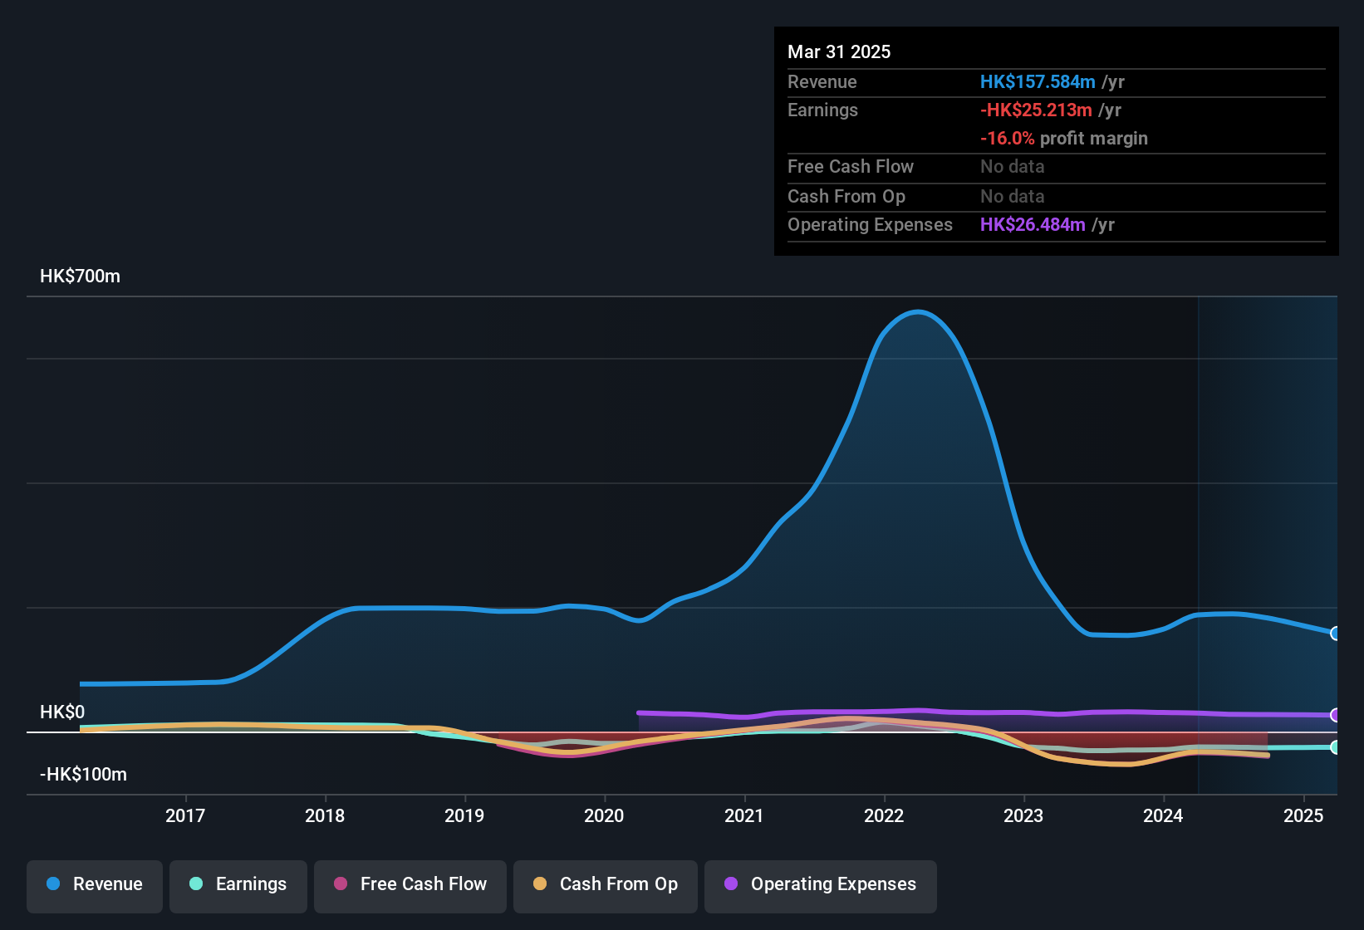Image resolution: width=1364 pixels, height=930 pixels.
Task: Click the -HK$100m y-axis label
Action: [83, 775]
